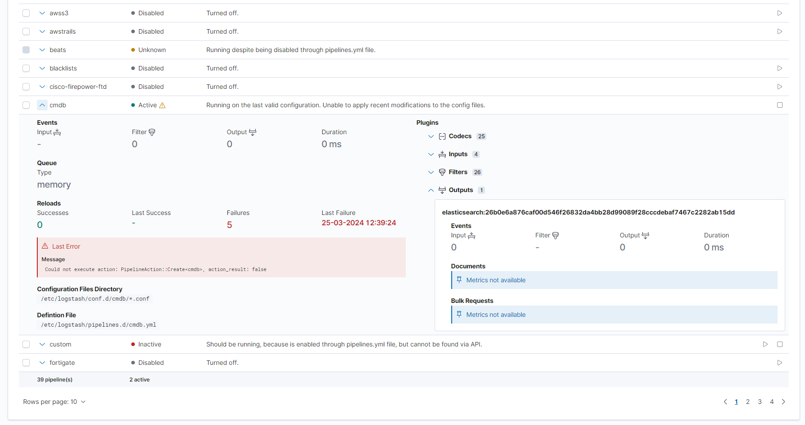This screenshot has height=425, width=805.
Task: Click the elasticsearch output plugin ID
Action: coord(588,212)
